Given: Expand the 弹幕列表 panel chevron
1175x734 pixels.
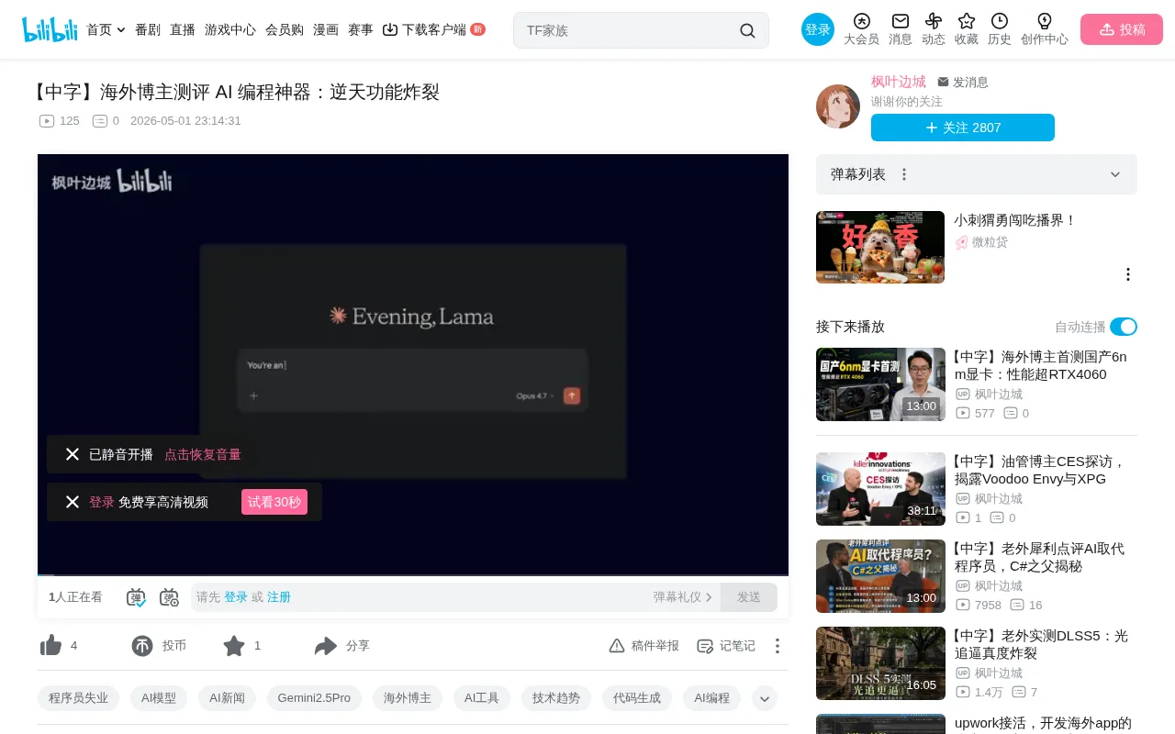Looking at the screenshot, I should click(1115, 174).
